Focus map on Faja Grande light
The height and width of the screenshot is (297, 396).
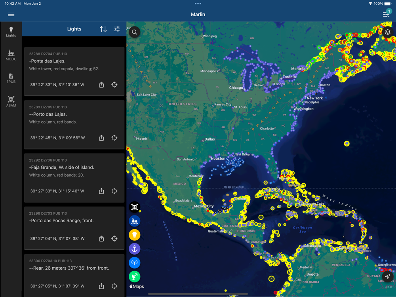coord(114,191)
